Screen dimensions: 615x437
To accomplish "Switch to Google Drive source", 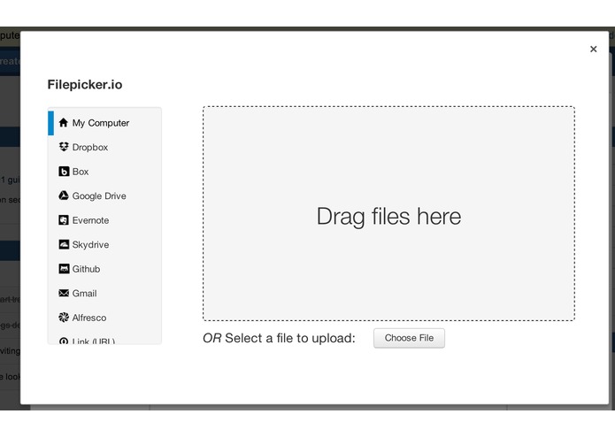I will tap(104, 196).
